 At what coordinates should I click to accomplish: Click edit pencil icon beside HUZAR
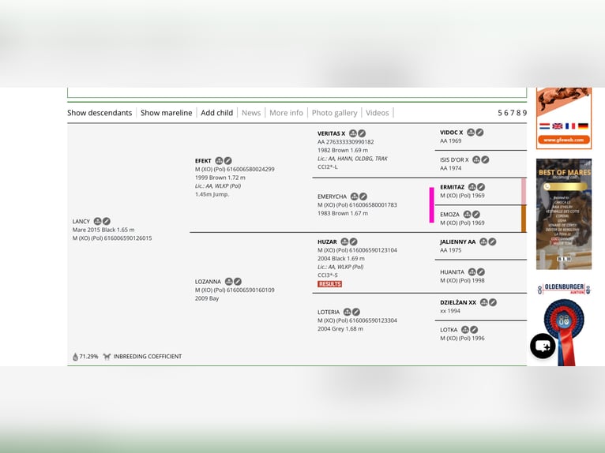coord(353,242)
